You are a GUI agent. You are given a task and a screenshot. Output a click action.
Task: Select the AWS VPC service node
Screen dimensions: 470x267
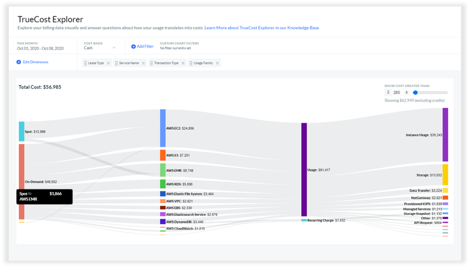[163, 201]
